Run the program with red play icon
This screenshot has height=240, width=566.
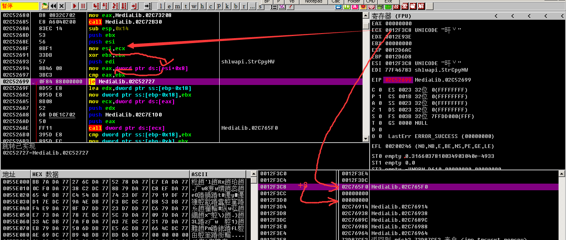(x=75, y=6)
